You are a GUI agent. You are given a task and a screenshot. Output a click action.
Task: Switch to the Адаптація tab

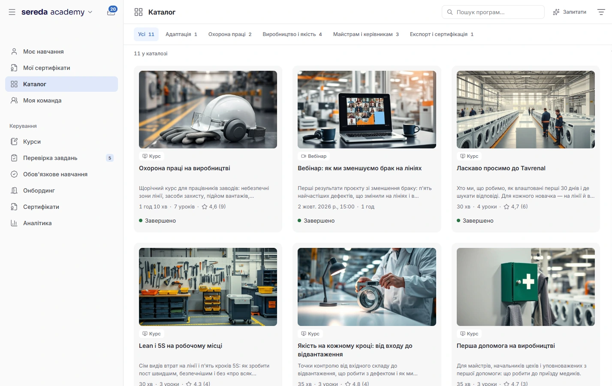[x=181, y=34]
